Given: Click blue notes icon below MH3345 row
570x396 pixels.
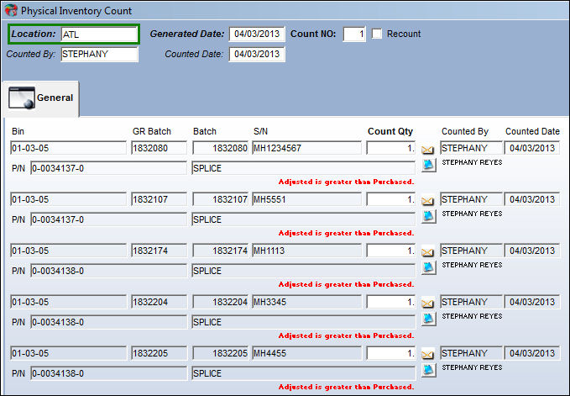Looking at the screenshot, I should (x=429, y=319).
